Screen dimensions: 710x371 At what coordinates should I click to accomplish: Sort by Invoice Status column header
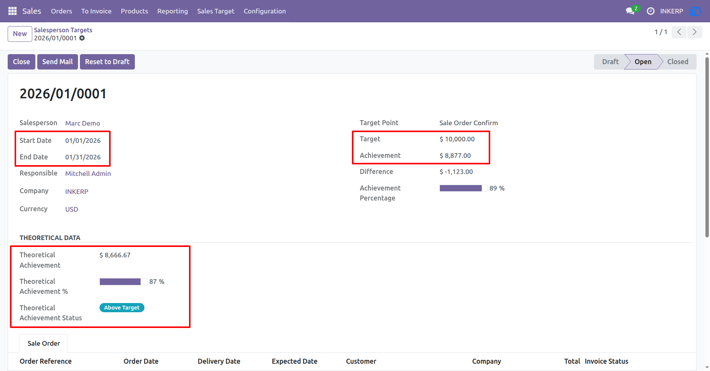(x=607, y=361)
